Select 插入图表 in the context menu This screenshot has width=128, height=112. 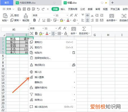click(x=52, y=77)
